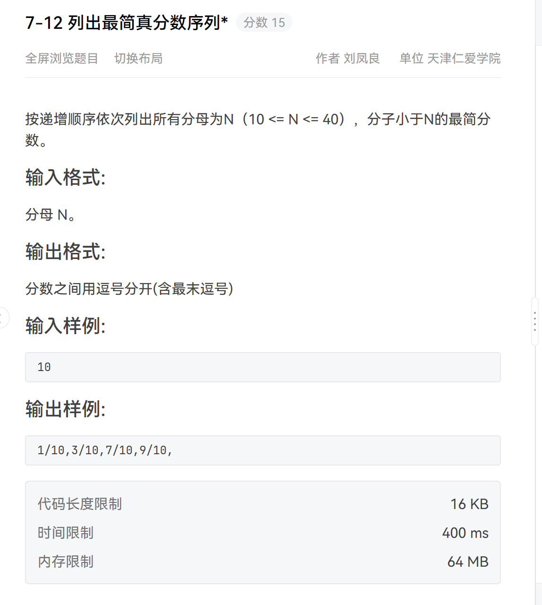Click the 输出样例 heading
Viewport: 542px width, 605px height.
[65, 409]
